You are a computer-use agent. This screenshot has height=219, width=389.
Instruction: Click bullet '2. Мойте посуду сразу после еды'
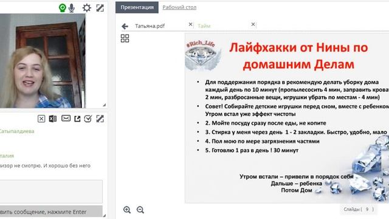click(266, 123)
